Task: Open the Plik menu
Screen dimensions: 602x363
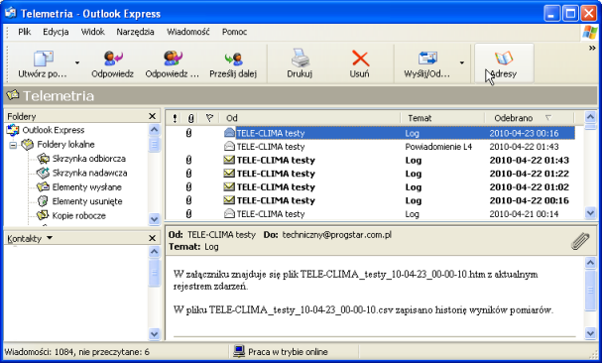Action: 24,32
